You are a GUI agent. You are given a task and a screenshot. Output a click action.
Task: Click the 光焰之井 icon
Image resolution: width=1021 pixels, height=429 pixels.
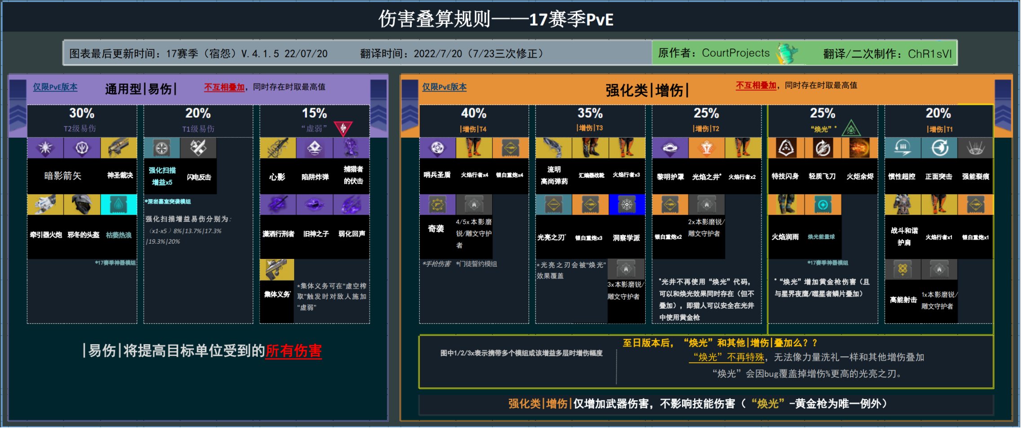706,148
